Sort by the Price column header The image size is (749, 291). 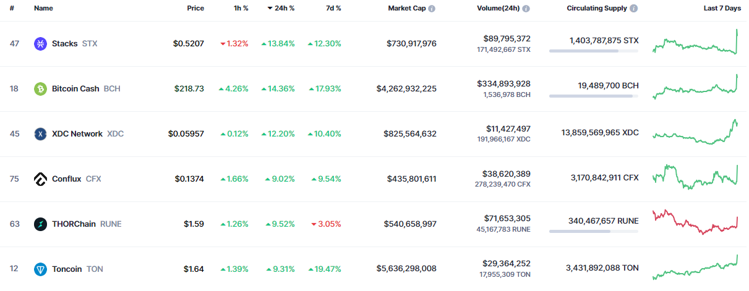pos(195,9)
